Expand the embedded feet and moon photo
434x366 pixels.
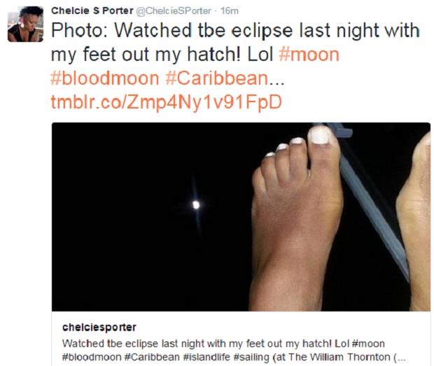pos(240,216)
